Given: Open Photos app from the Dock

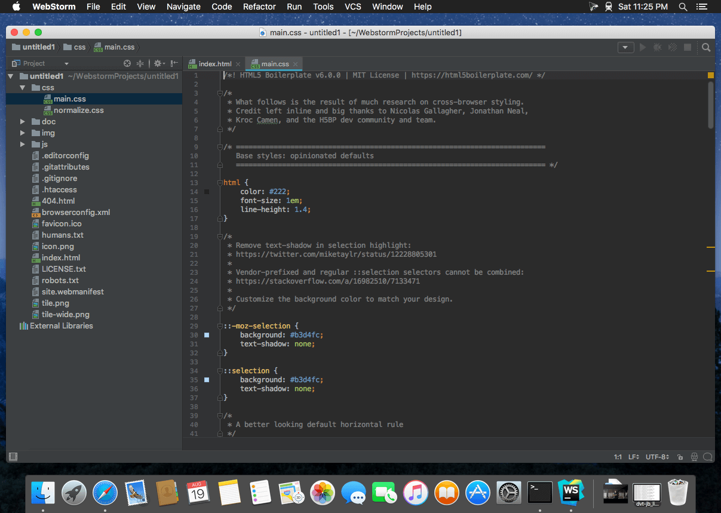Looking at the screenshot, I should coord(323,492).
